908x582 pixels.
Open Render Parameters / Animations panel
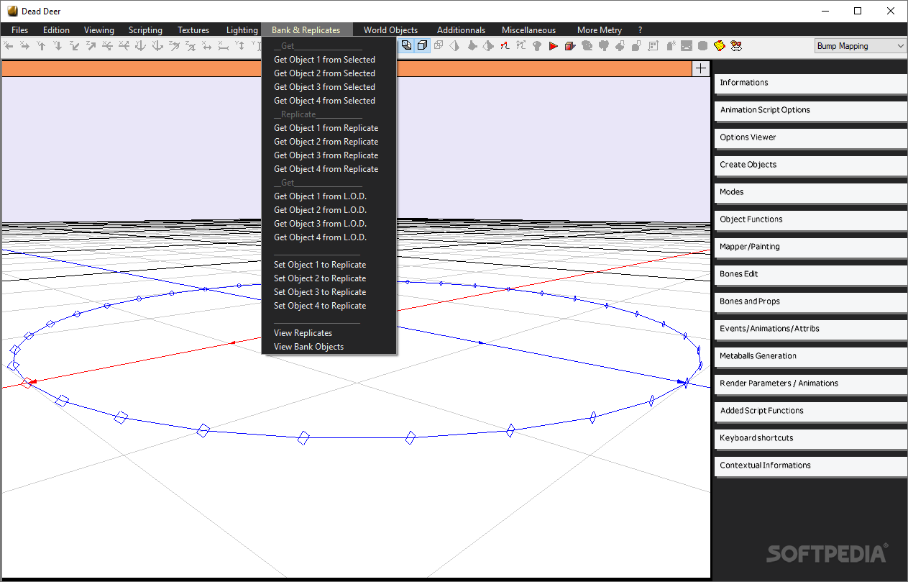point(810,383)
